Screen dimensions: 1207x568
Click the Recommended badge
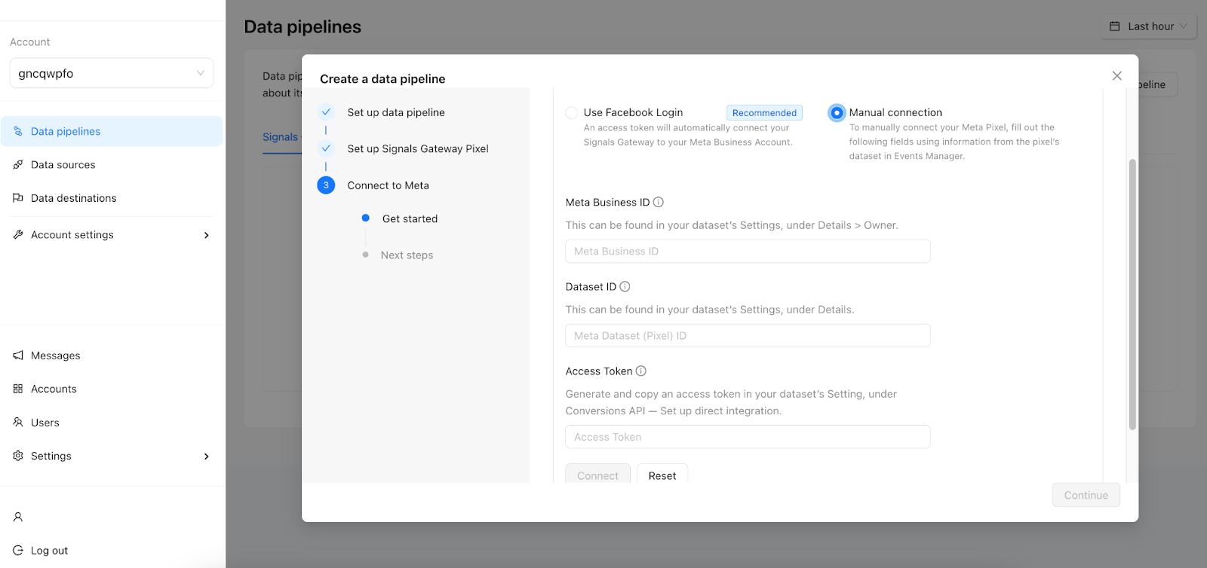pos(764,113)
